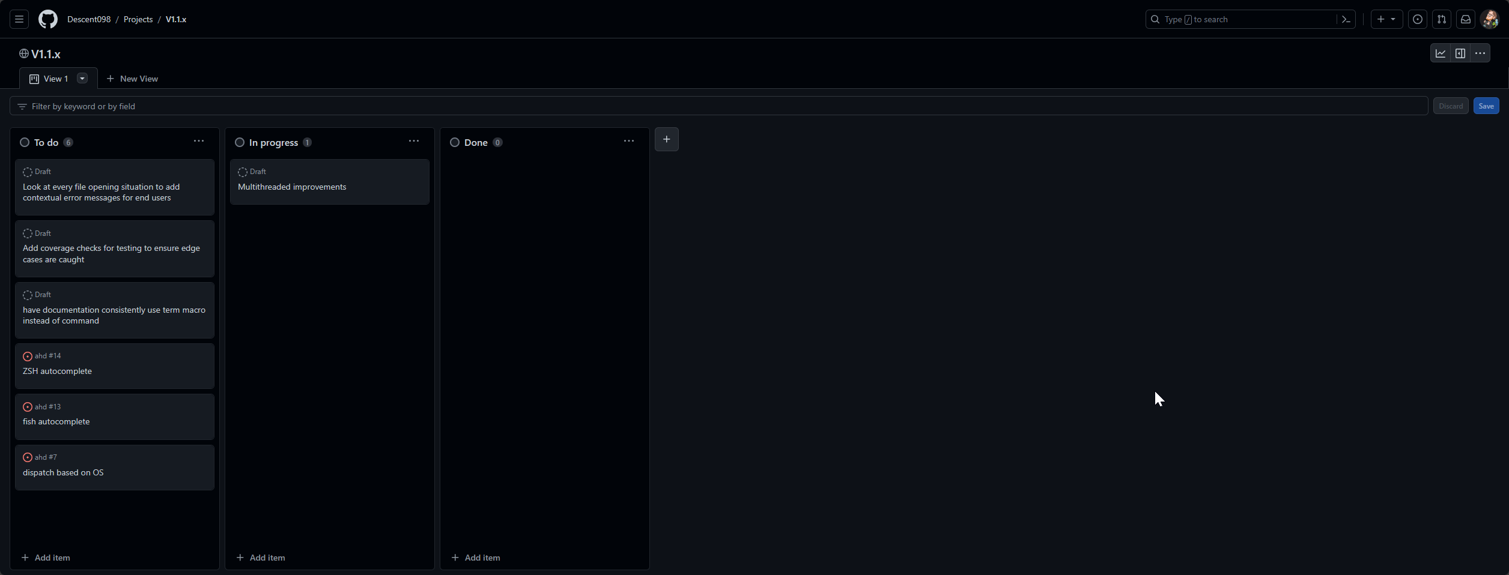Click draft icon on Multithreaded improvements card
The width and height of the screenshot is (1509, 575).
tap(243, 172)
